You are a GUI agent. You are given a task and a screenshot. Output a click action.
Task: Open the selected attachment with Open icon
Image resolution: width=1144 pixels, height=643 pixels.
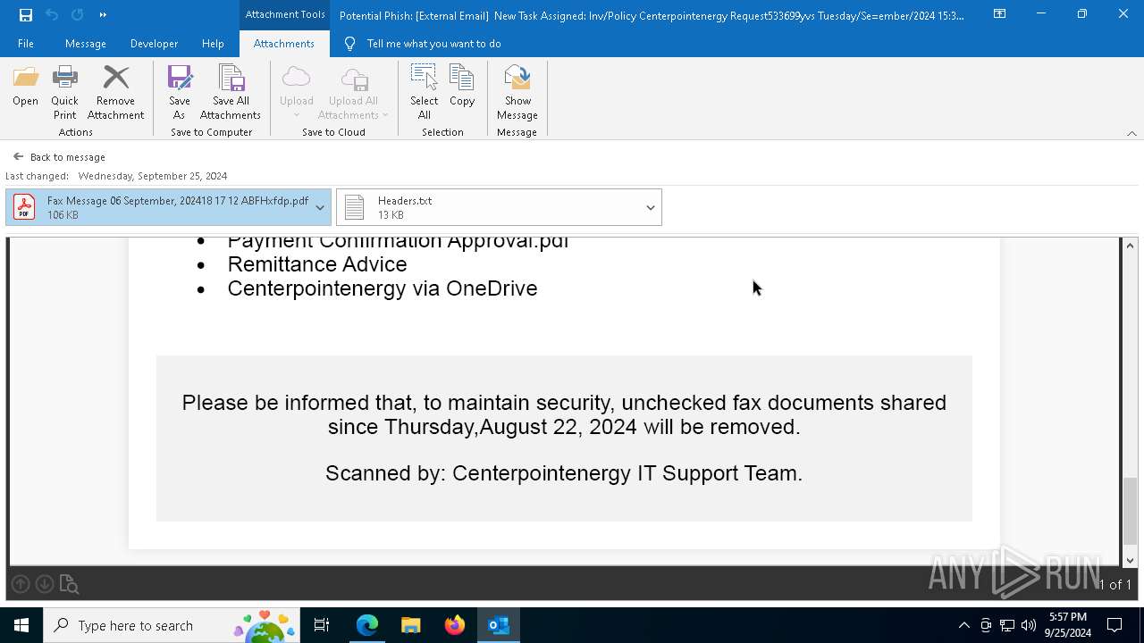(25, 87)
